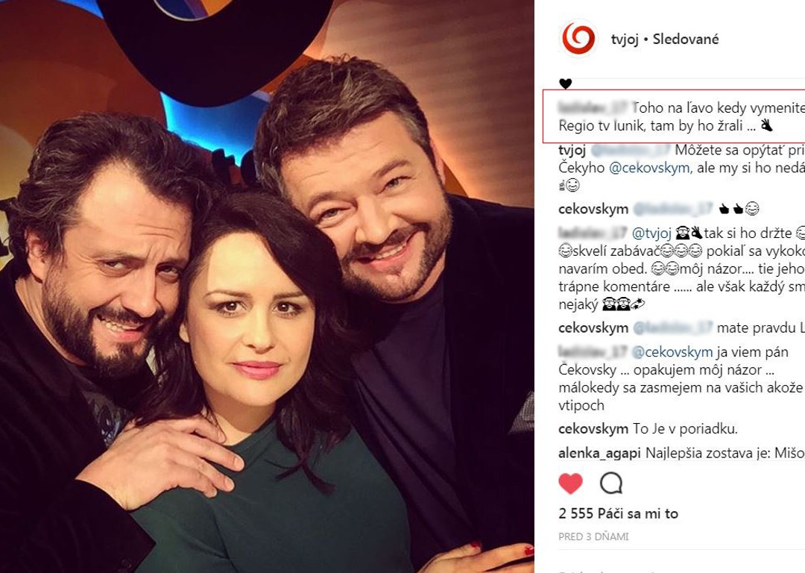Click cekovskym next to 'To Je v poriadku'
Screen dimensions: 805x573
pyautogui.click(x=593, y=429)
